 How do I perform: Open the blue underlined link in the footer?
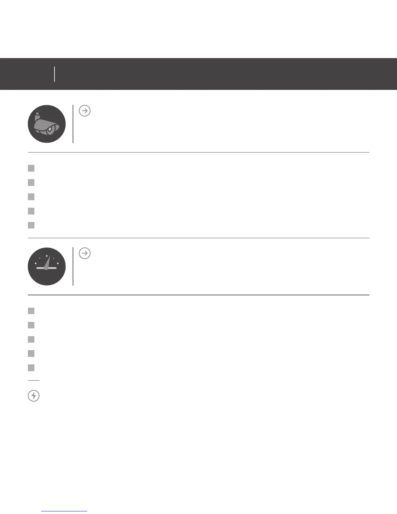65,511
